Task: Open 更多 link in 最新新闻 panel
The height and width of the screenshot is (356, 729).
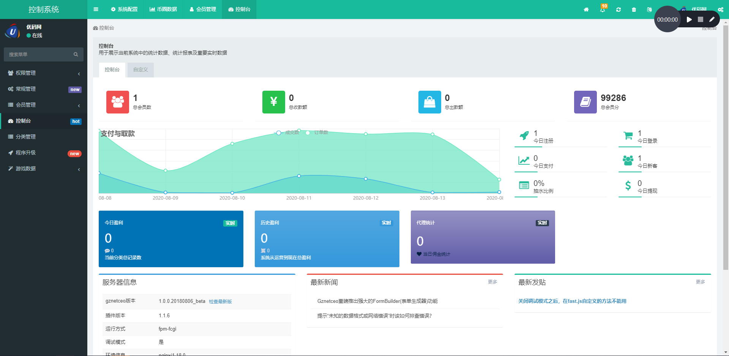Action: (492, 282)
